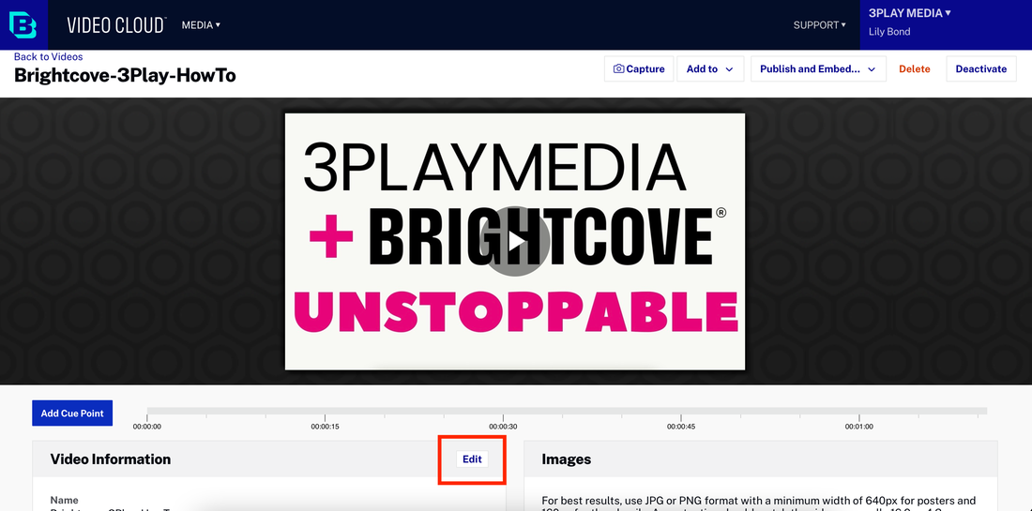The height and width of the screenshot is (511, 1032).
Task: Open the MEDIA menu
Action: [201, 25]
